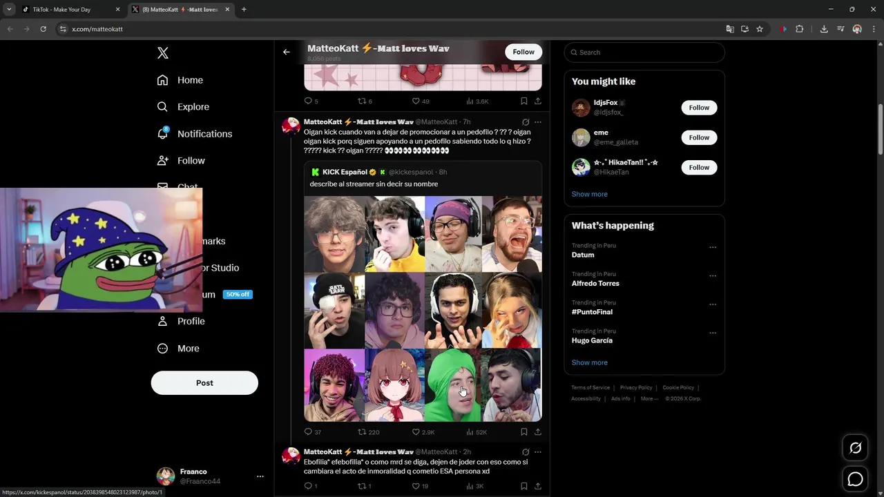Show more suggested accounts
This screenshot has height=497, width=884.
(590, 194)
